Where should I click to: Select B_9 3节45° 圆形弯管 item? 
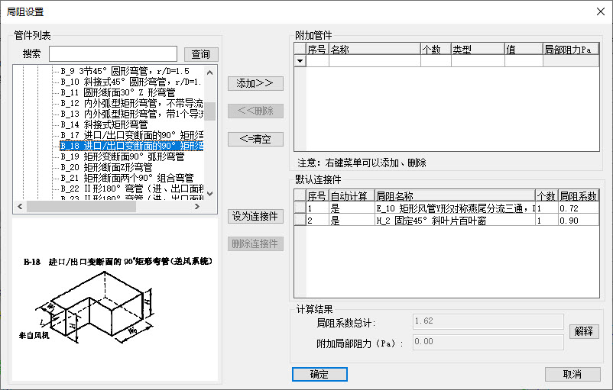tap(125, 71)
